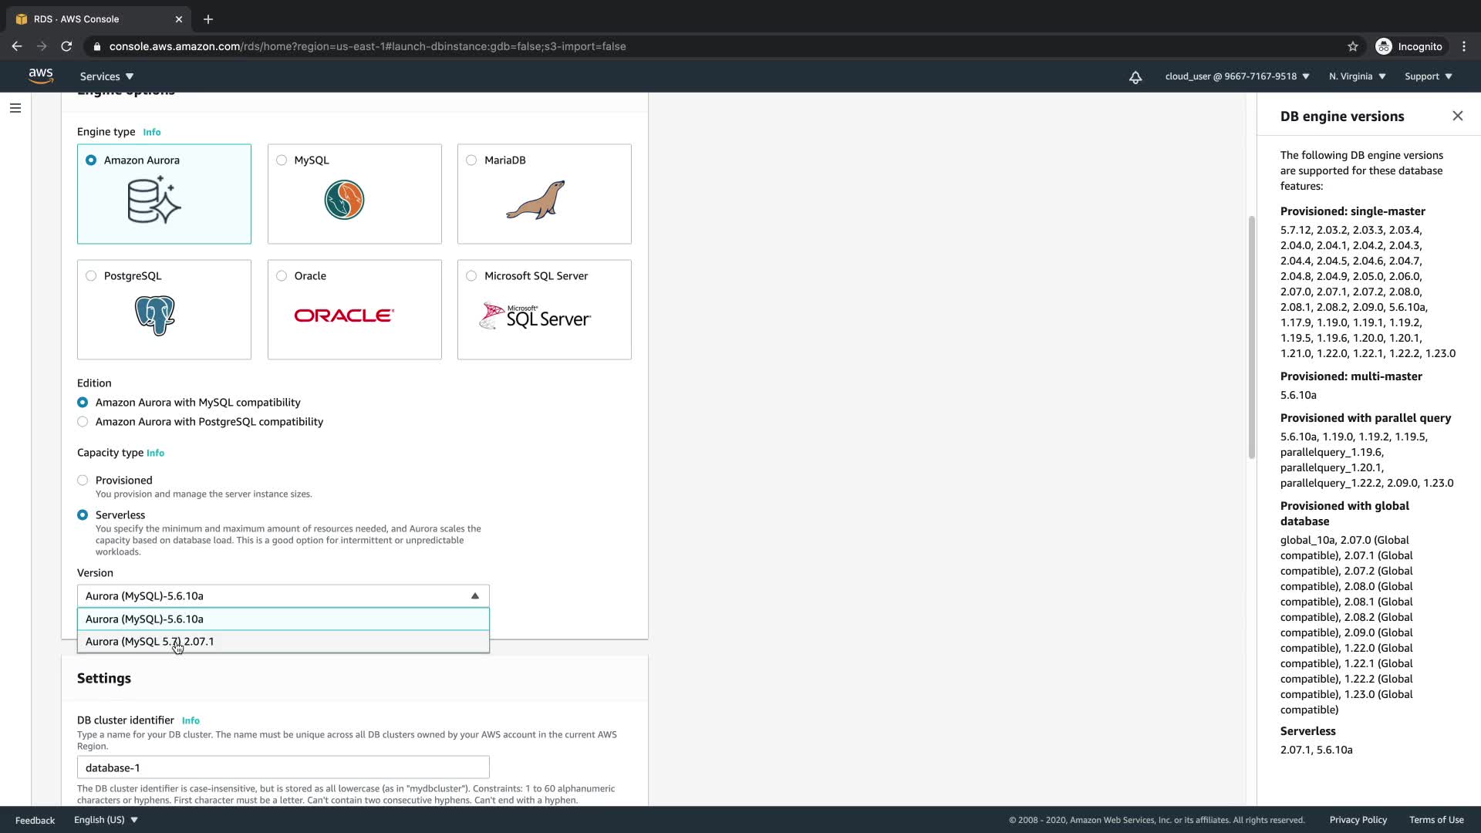The height and width of the screenshot is (833, 1481).
Task: Reload the page with refresh icon
Action: (x=66, y=46)
